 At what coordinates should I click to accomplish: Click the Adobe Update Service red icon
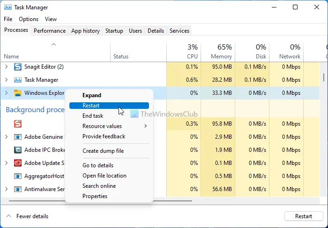click(x=18, y=163)
